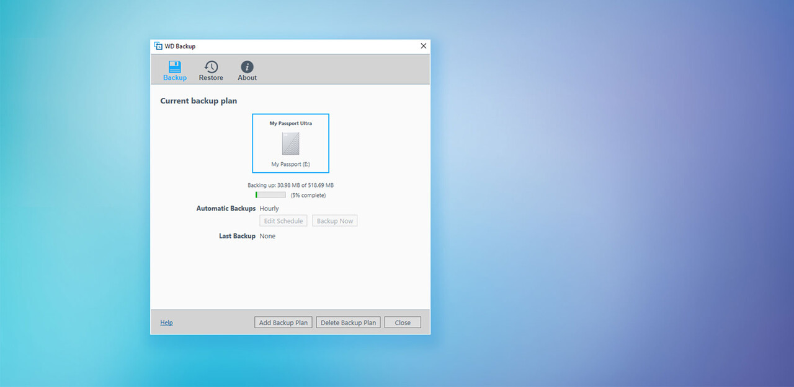Click the About info circle icon
Screen dimensions: 794x387
(247, 66)
